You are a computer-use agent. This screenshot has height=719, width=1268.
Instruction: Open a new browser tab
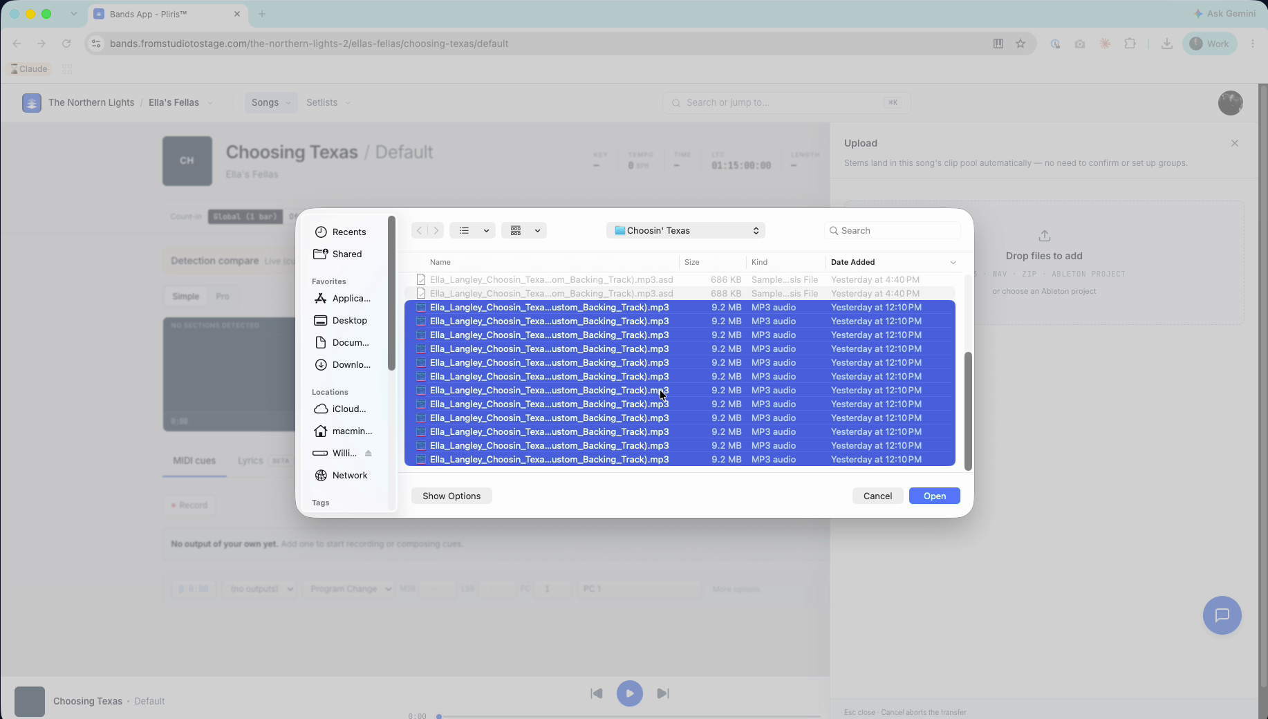point(262,14)
